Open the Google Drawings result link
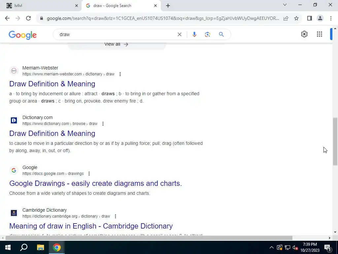This screenshot has width=338, height=254. click(x=95, y=183)
